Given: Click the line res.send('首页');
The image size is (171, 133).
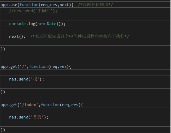Looking at the screenshot, I should (29, 117).
